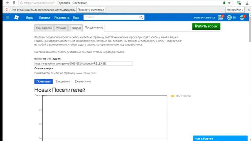251x141 pixels.
Task: Click the ArtemFlyYT_TOP username
Action: tap(204, 18)
